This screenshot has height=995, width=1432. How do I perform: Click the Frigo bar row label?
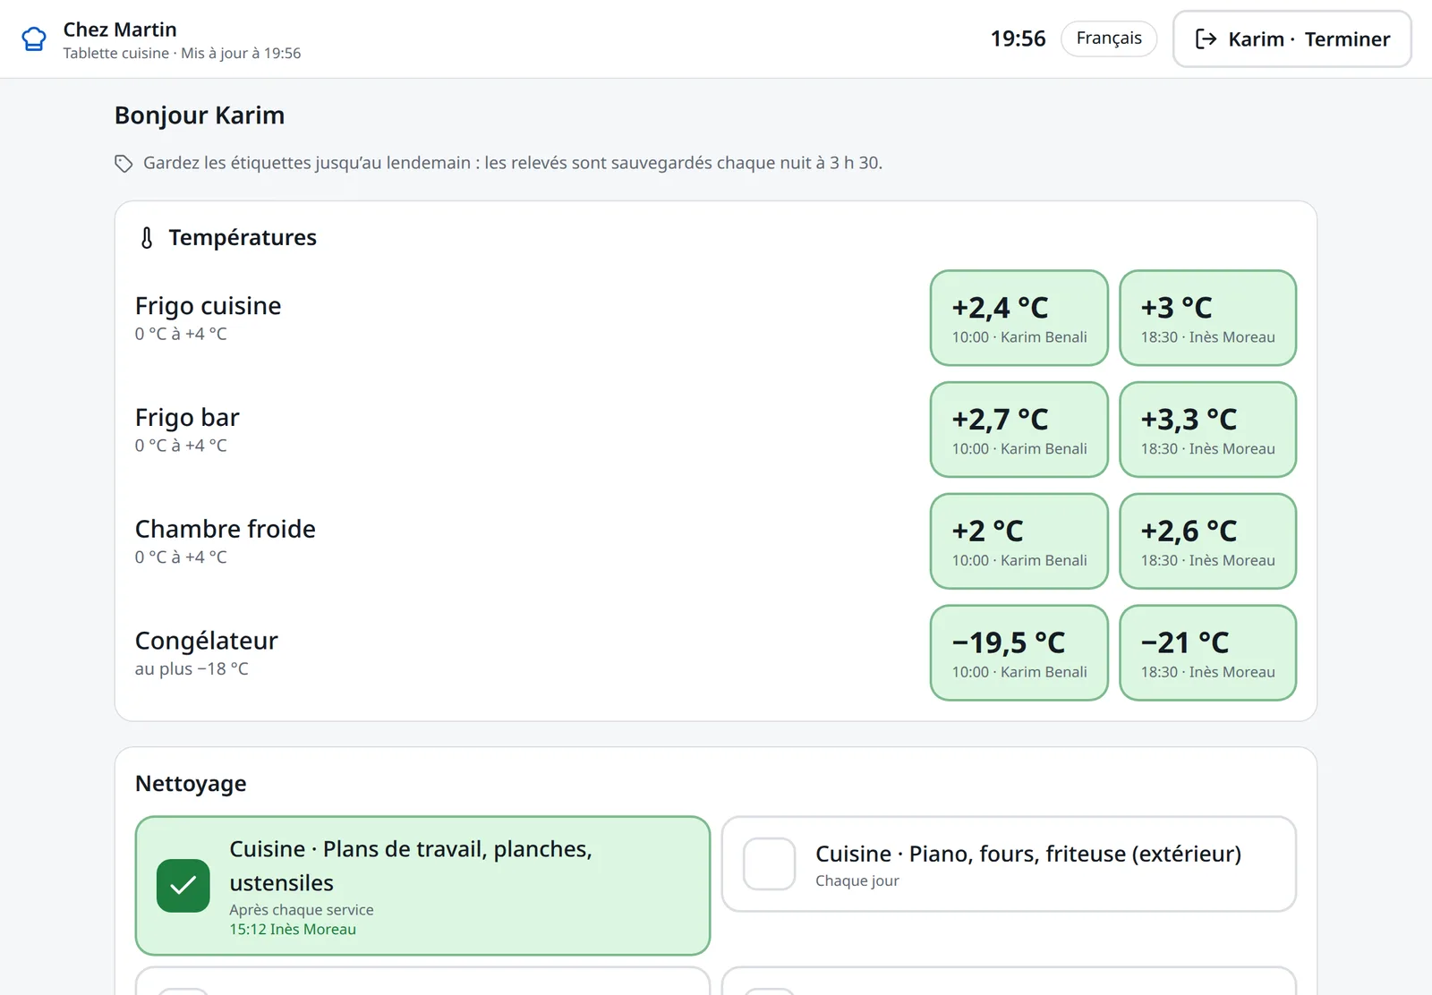pos(187,418)
